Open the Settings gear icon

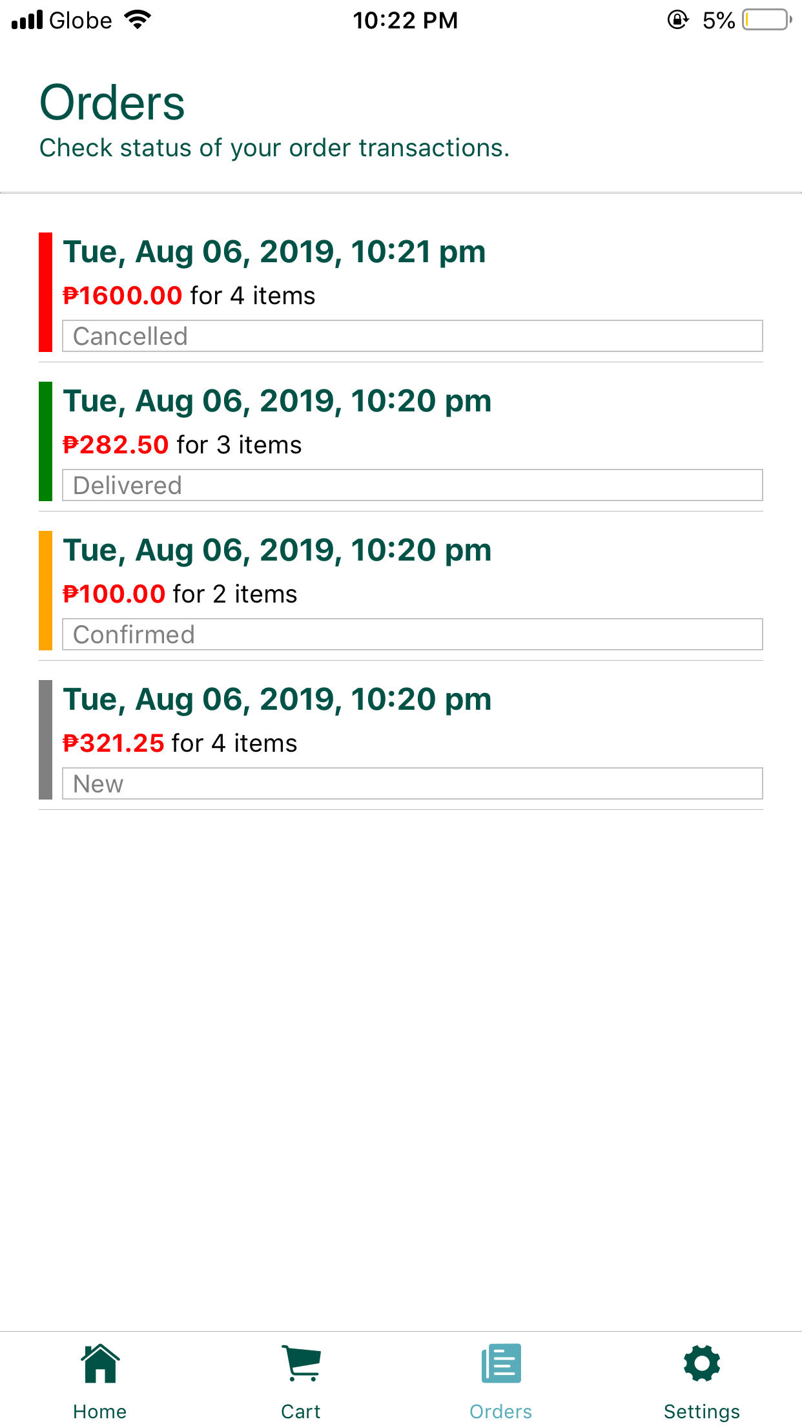tap(702, 1364)
